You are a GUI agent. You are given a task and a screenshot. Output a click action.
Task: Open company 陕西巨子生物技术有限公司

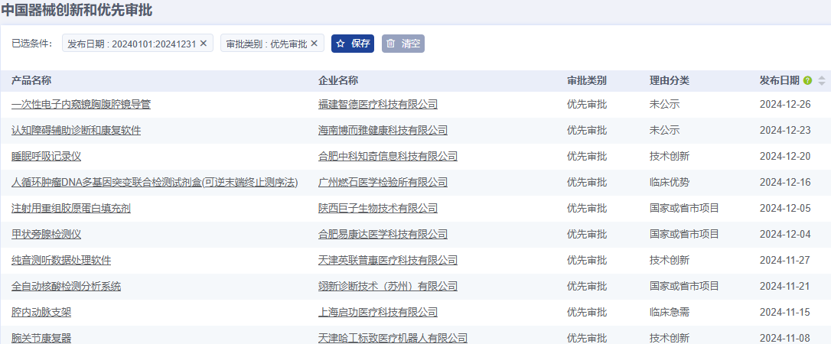378,208
